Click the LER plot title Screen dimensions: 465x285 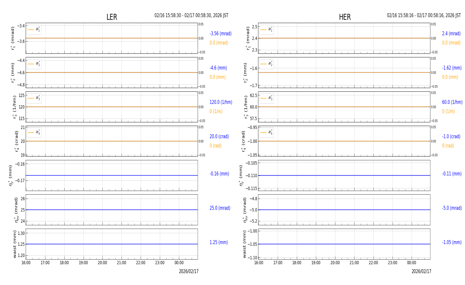click(x=112, y=17)
